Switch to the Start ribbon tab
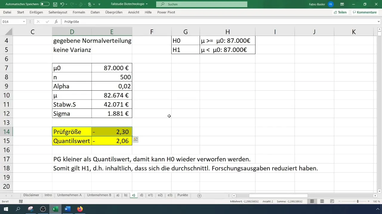382x214 pixels. [x=21, y=12]
